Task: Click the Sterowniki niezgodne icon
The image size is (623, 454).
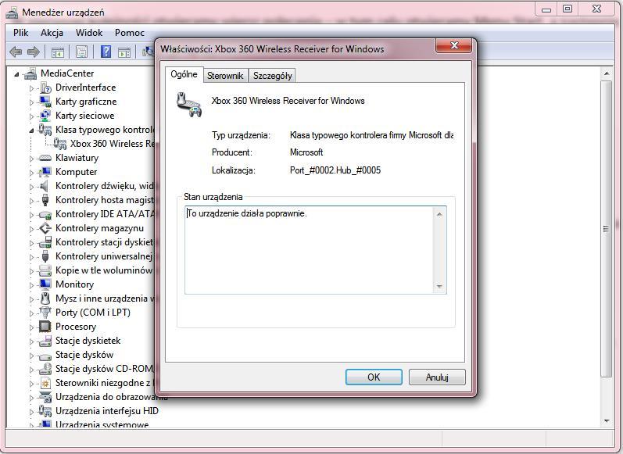Action: [x=45, y=383]
